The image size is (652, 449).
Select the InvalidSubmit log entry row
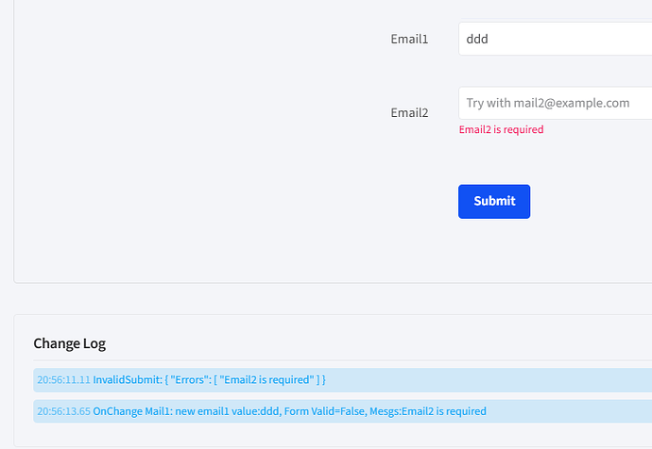343,380
